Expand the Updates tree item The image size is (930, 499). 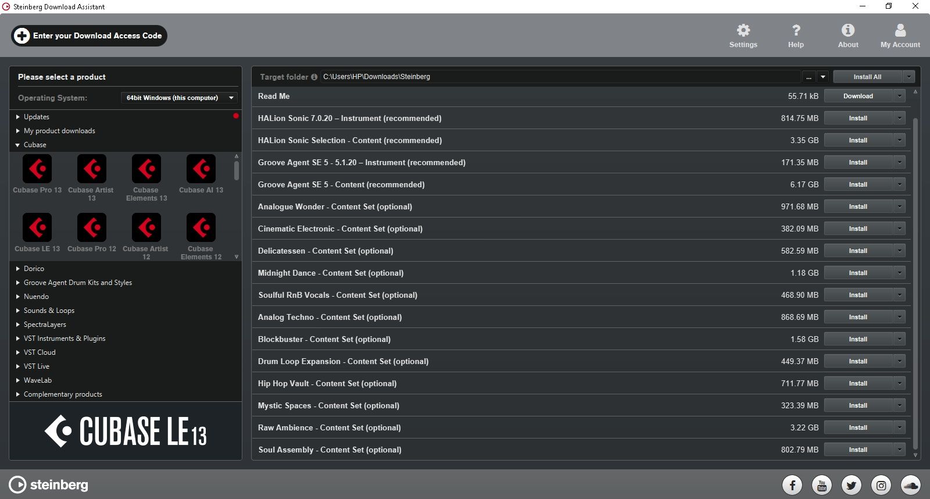[17, 117]
